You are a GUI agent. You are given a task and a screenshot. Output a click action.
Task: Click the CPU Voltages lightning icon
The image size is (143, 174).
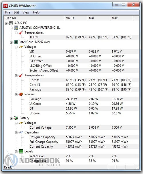(21, 47)
